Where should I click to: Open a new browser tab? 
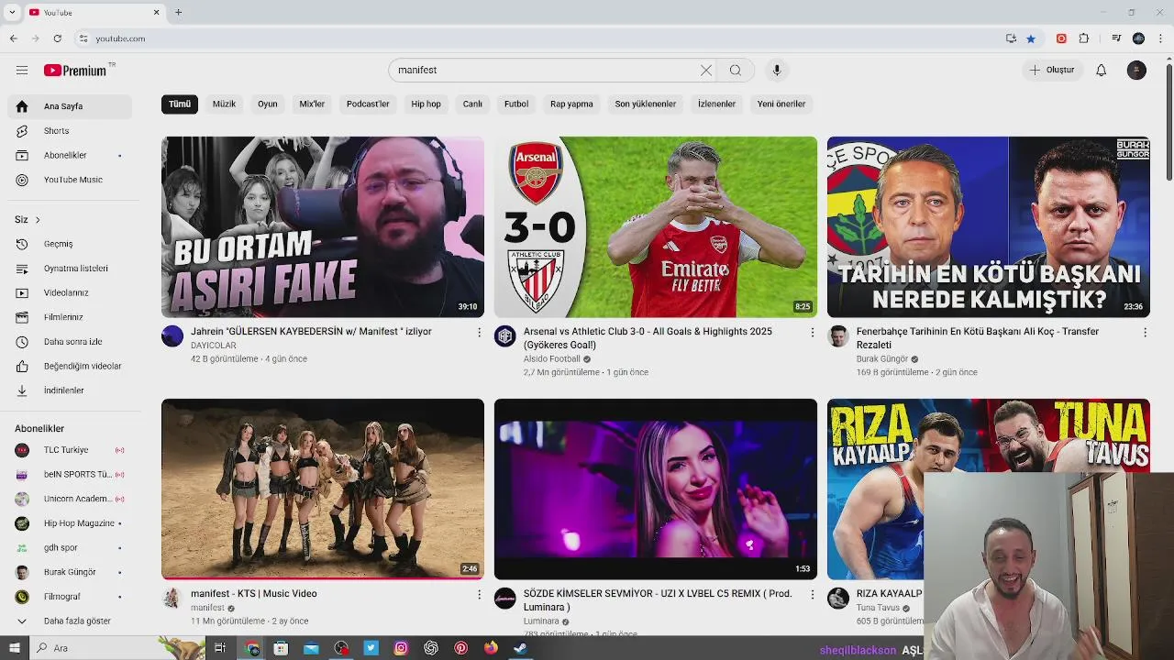178,12
